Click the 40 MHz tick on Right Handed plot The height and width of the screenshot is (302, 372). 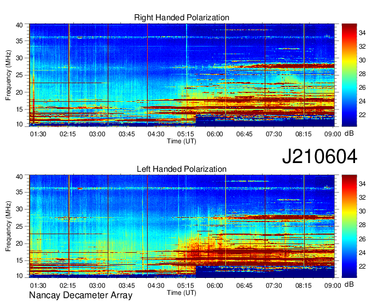pos(19,25)
